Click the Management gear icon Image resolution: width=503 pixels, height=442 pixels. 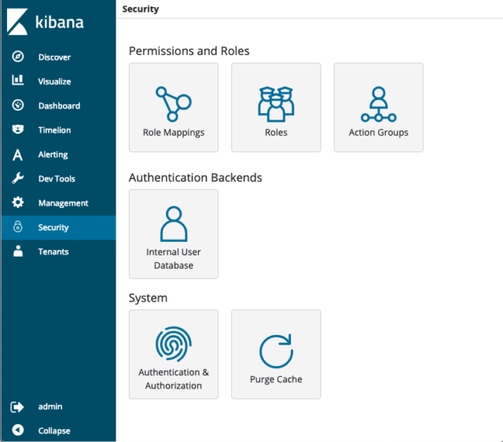(17, 203)
